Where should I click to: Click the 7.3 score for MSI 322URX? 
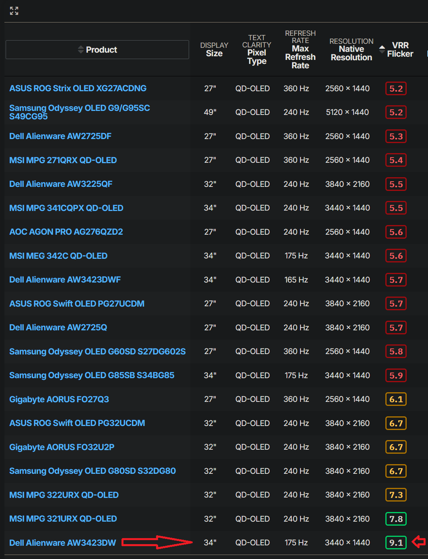[396, 495]
